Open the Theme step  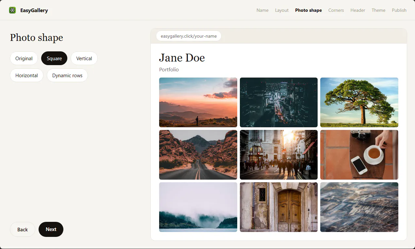pos(378,10)
